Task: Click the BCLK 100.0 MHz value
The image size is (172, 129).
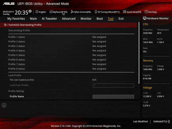Action: 148,42
